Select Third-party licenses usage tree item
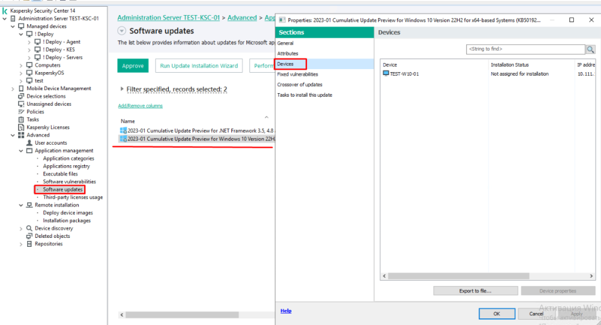 (x=73, y=198)
